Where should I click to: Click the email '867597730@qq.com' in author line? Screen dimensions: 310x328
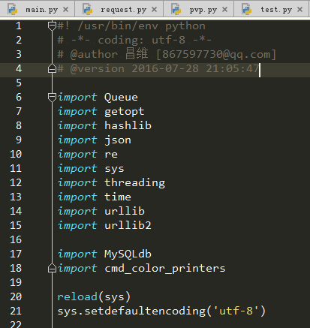pyautogui.click(x=216, y=54)
